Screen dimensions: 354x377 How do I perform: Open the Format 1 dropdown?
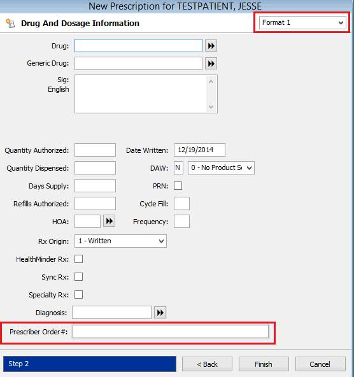302,22
